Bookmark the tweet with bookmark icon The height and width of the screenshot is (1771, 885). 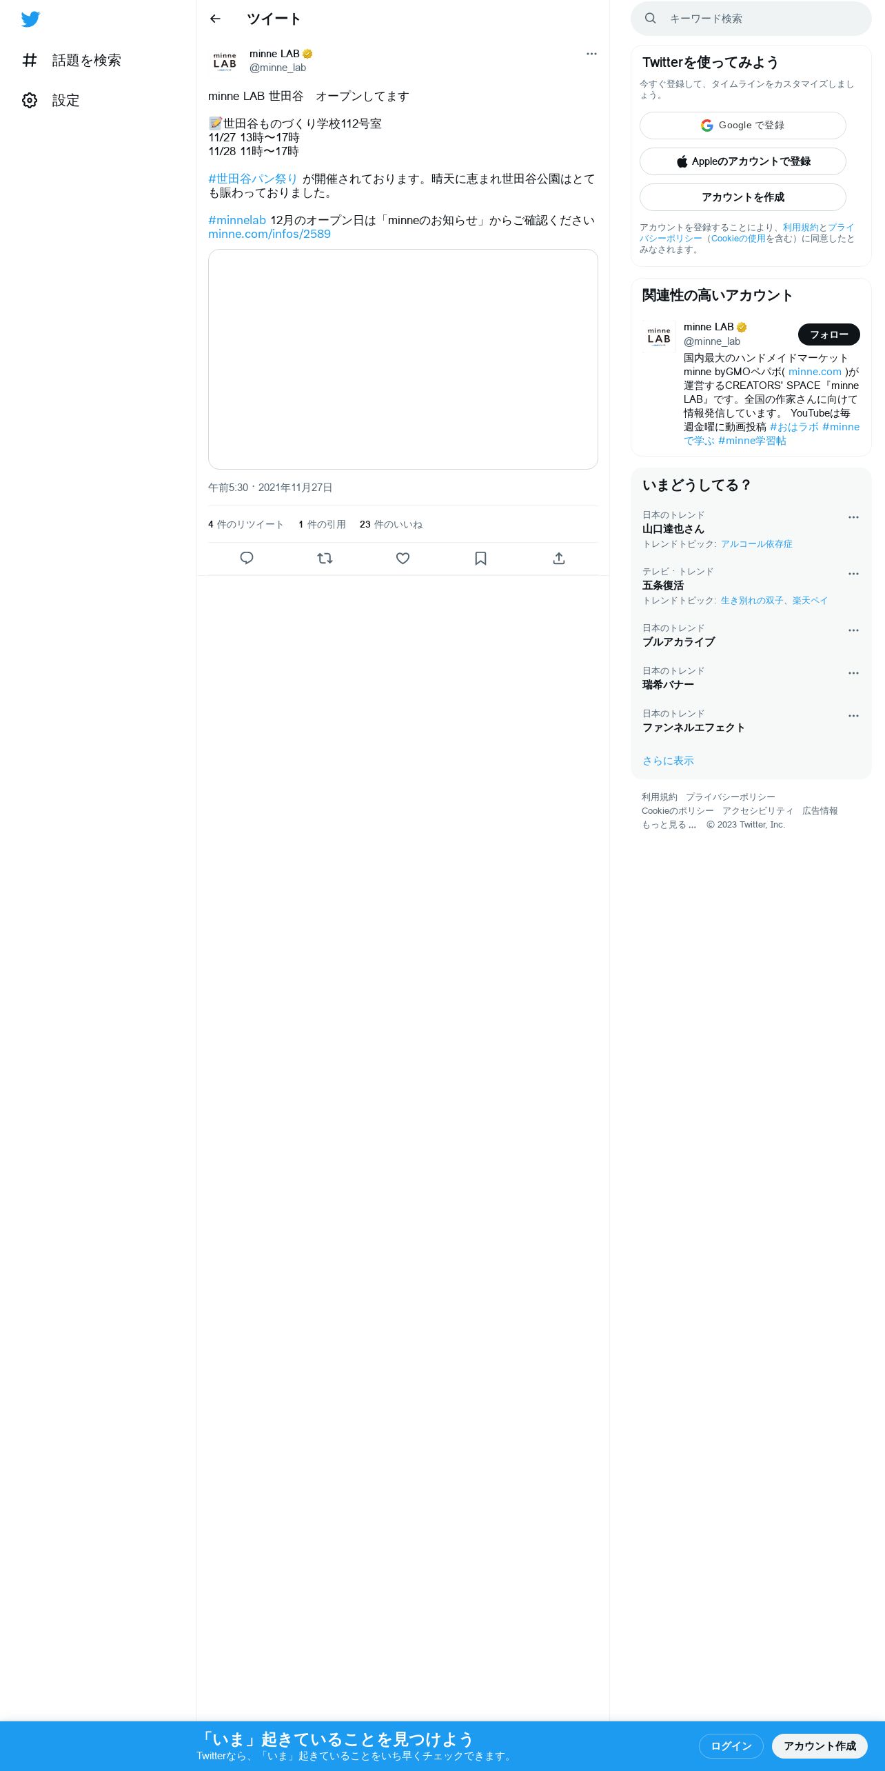coord(481,559)
